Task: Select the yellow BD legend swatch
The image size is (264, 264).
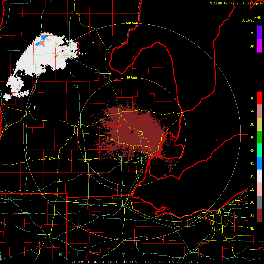Action: 259,124
